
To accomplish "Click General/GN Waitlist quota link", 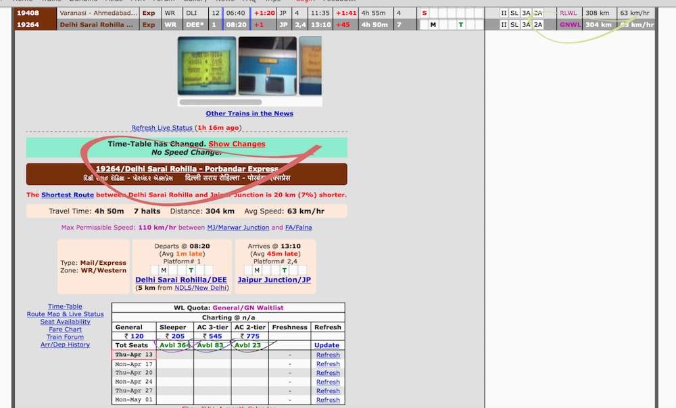I will click(248, 307).
